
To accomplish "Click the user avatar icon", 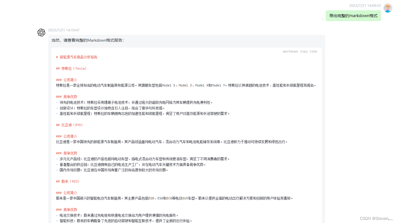I will (388, 8).
